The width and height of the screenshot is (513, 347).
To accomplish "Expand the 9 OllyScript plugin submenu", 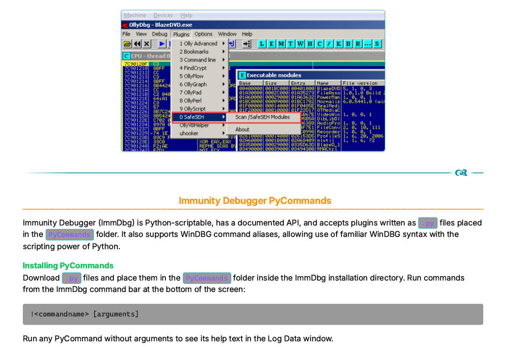I will pos(199,109).
